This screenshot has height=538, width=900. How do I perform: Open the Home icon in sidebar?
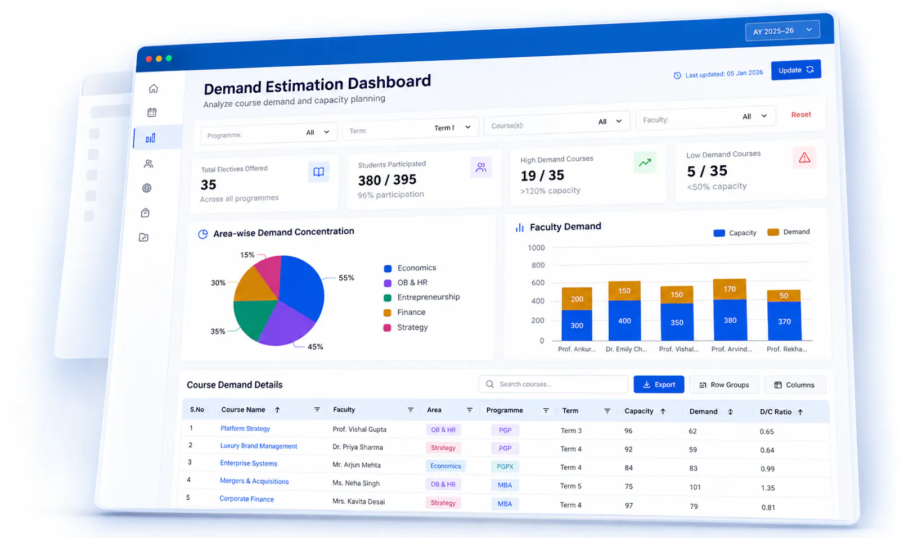[x=153, y=88]
